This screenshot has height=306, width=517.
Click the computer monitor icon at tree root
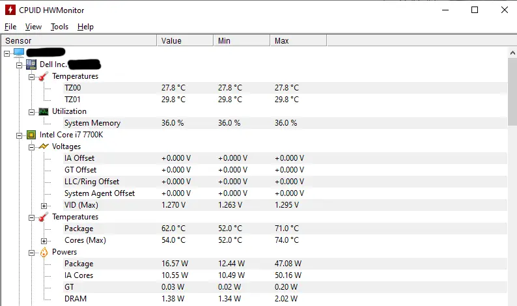coord(19,53)
